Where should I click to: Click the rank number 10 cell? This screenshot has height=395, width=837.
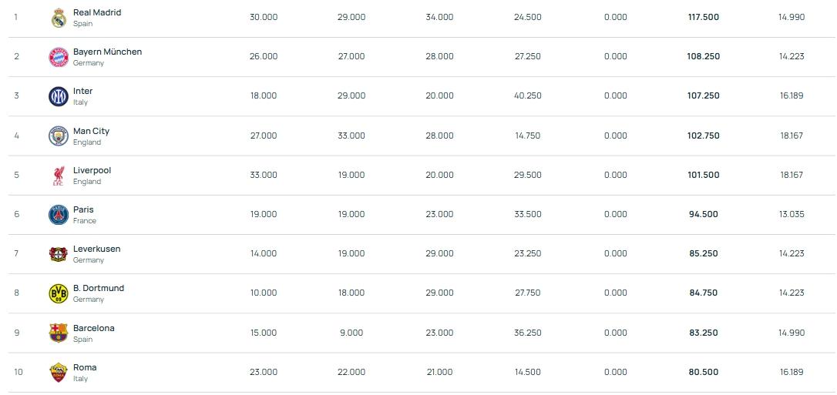click(x=18, y=373)
